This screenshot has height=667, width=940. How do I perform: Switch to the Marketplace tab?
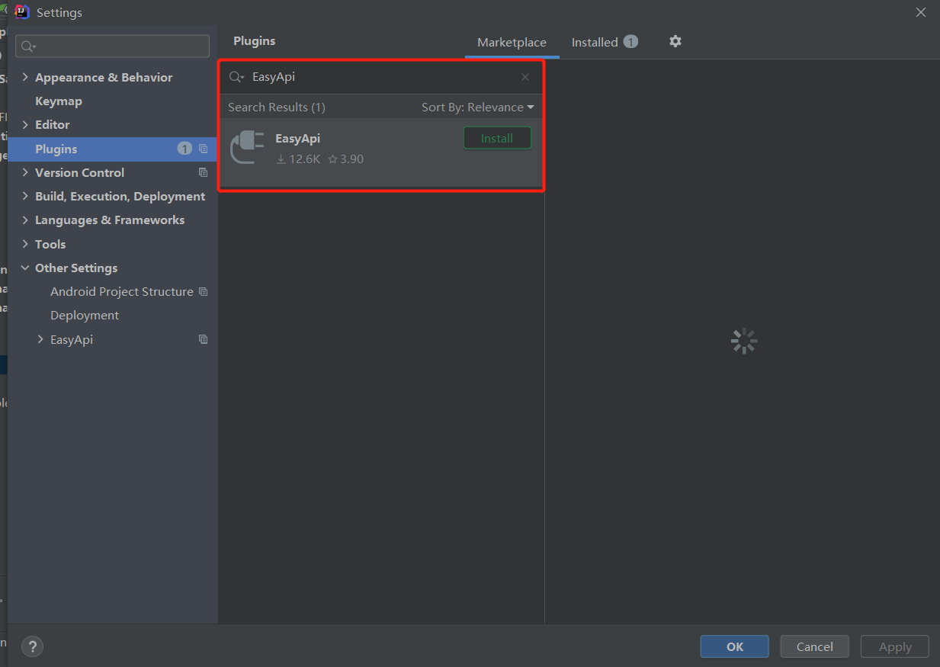[x=512, y=43]
